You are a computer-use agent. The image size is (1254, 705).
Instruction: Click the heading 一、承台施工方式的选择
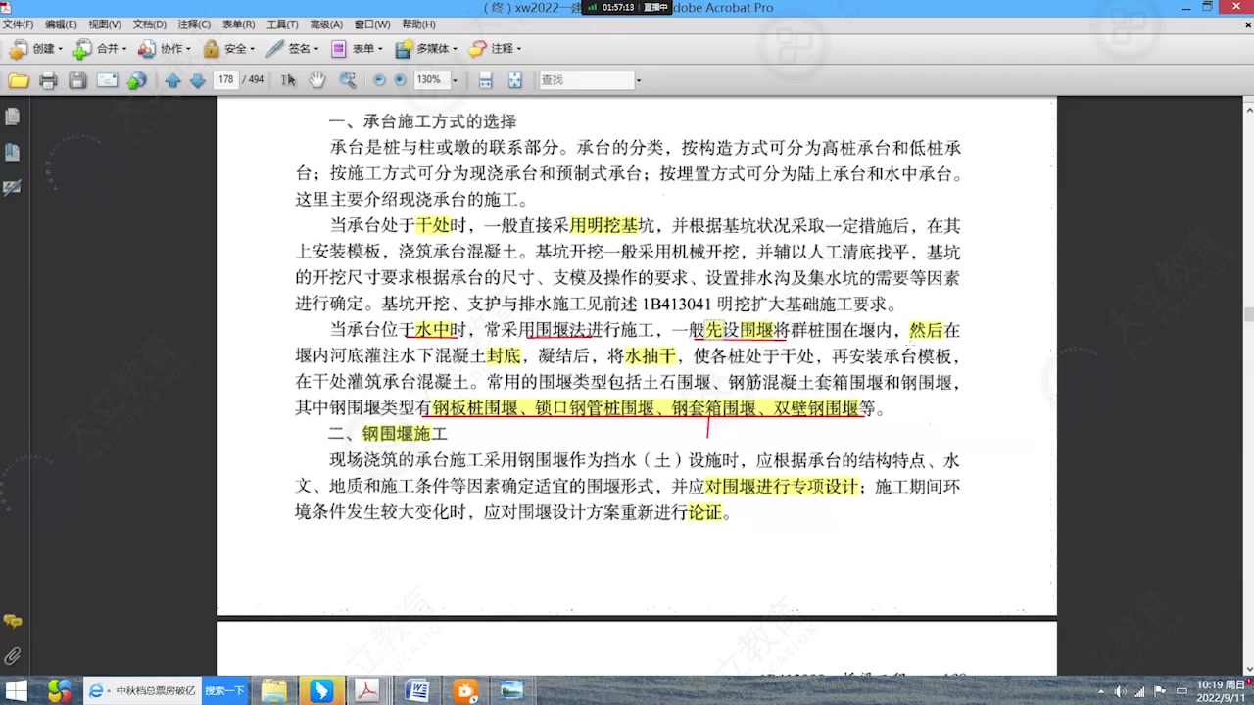coord(422,121)
